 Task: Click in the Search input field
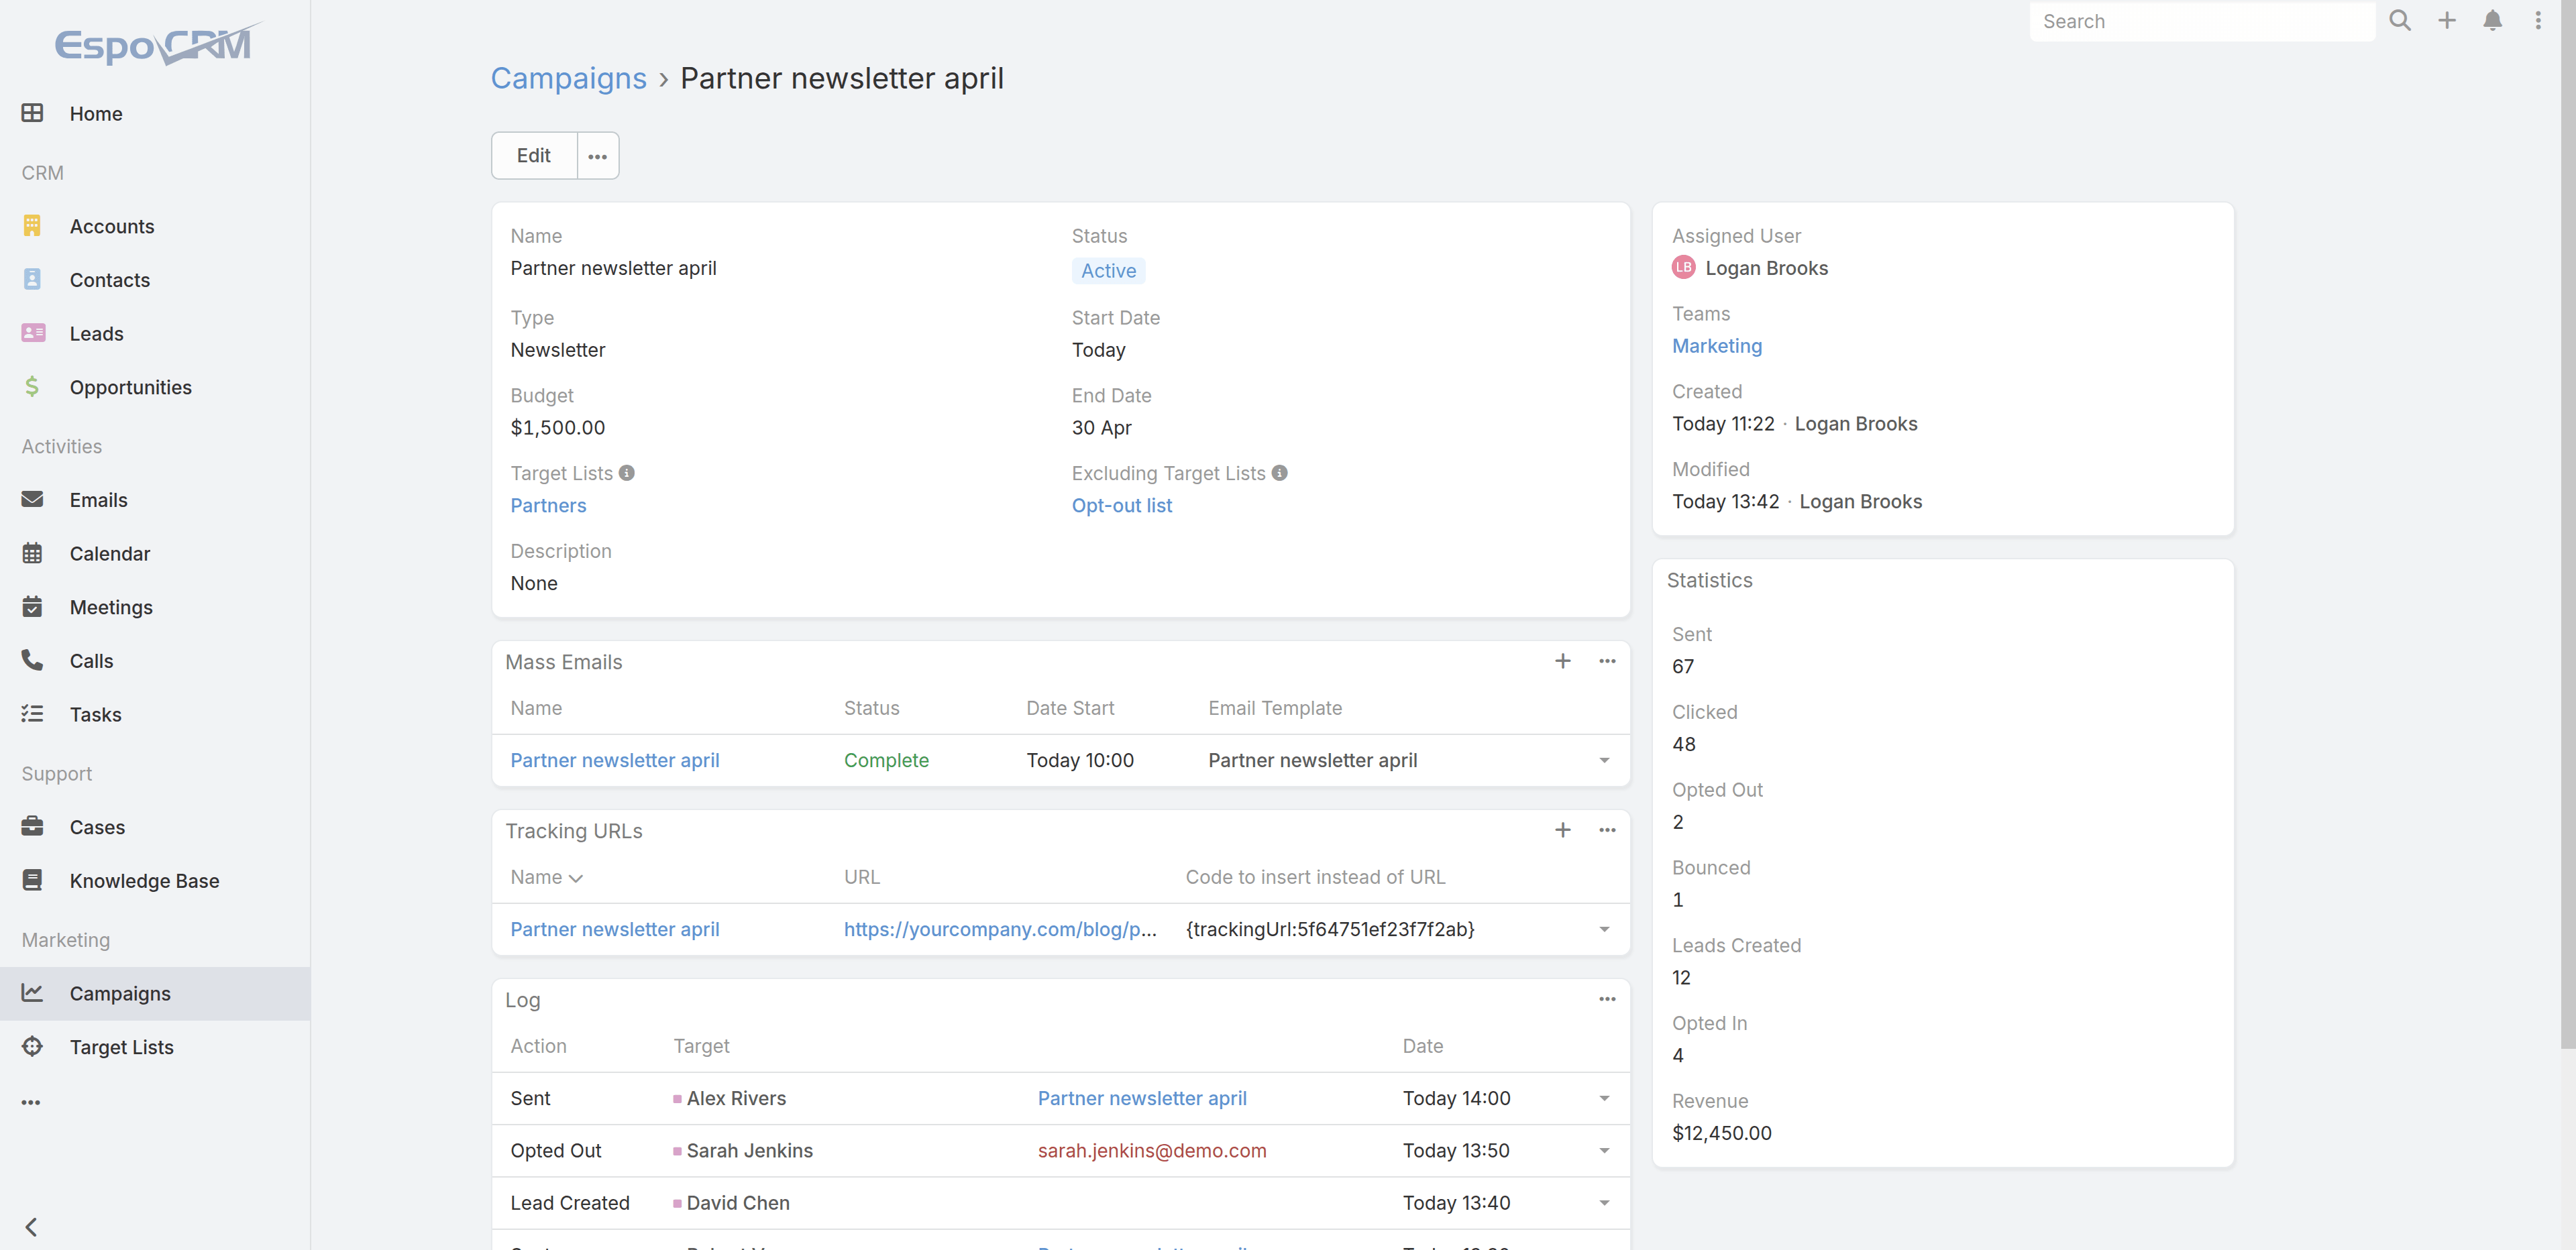tap(2202, 21)
